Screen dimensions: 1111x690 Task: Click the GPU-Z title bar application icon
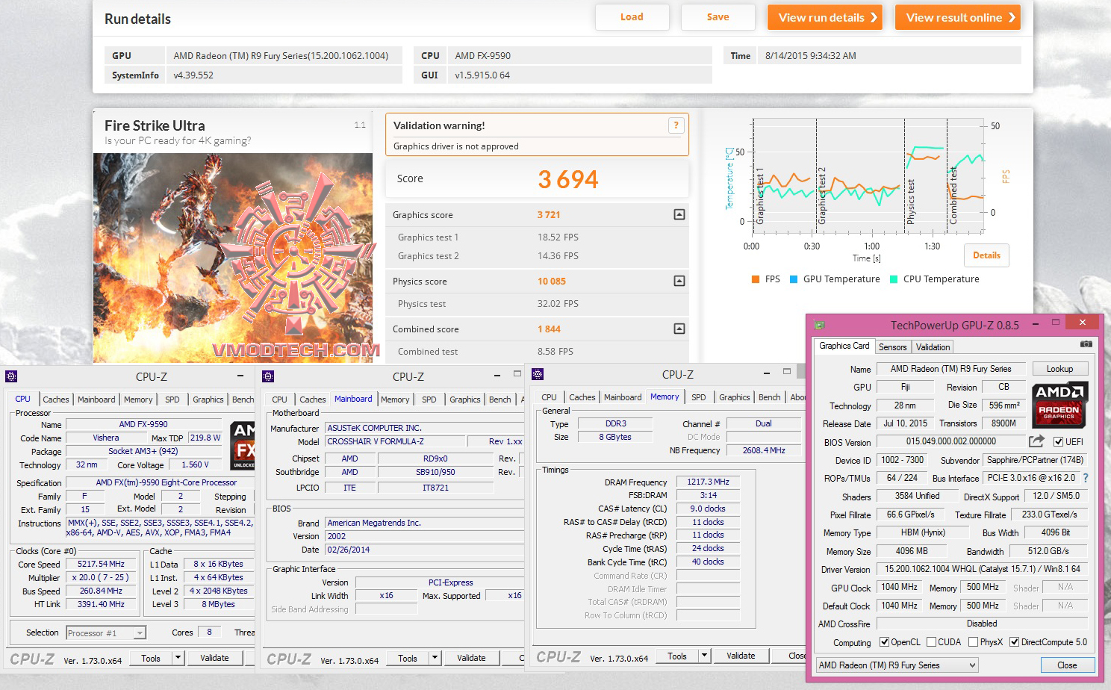(821, 323)
